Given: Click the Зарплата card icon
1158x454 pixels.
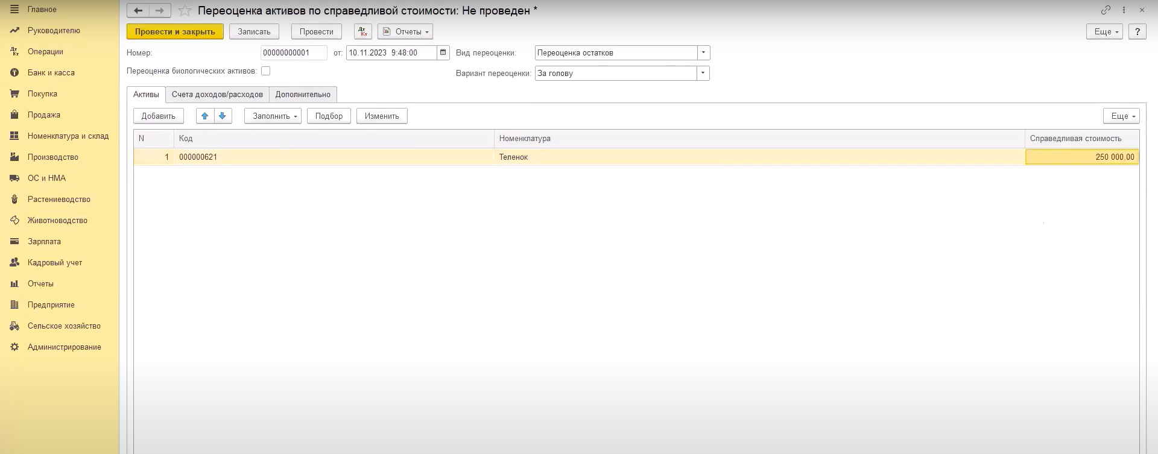Looking at the screenshot, I should click(x=14, y=242).
